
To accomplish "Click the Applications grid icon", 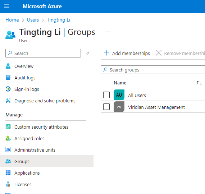I will [8, 173].
